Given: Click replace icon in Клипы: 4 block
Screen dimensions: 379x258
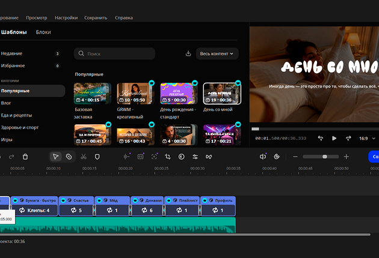Looking at the screenshot, I should coord(22,210).
